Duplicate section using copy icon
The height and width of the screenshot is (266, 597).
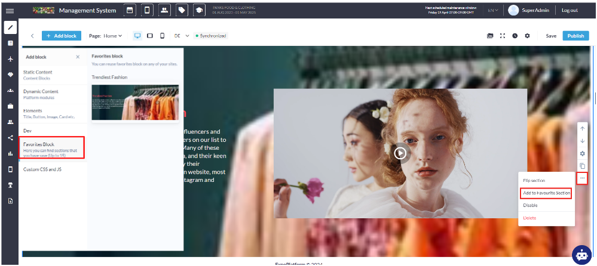pyautogui.click(x=583, y=166)
